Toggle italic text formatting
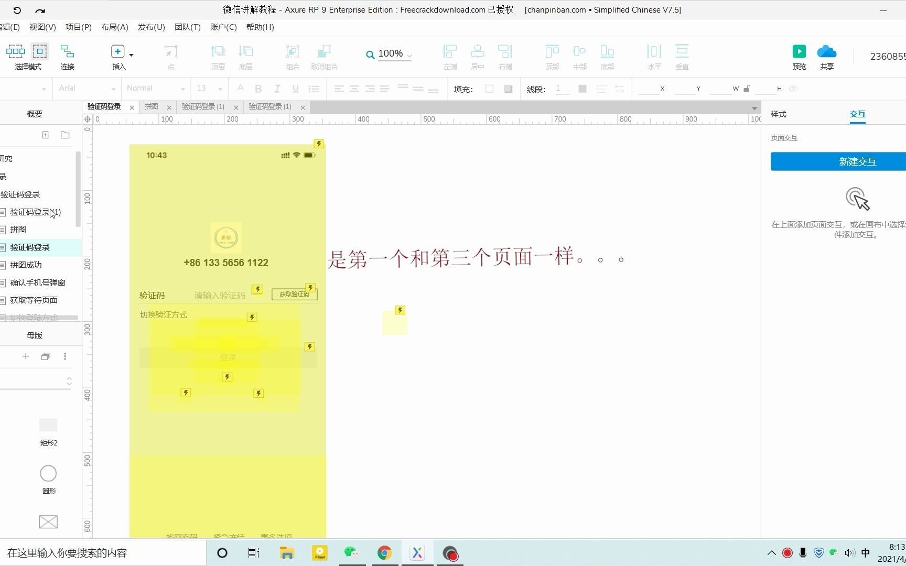Screen dimensions: 906x566 coord(277,89)
